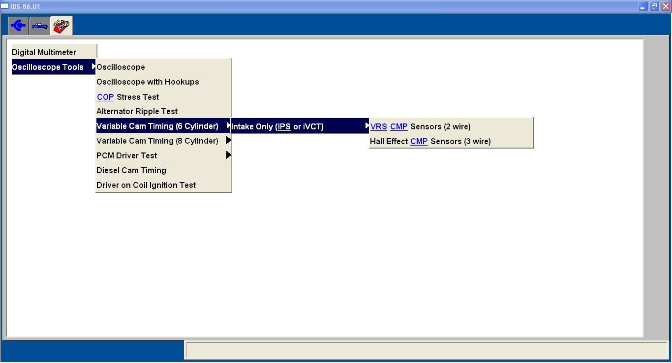Run the Alternator Ripple Test
The image size is (672, 363).
(x=137, y=111)
